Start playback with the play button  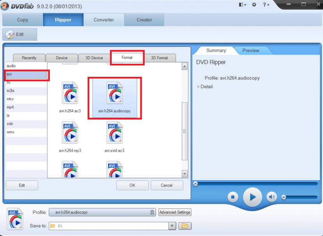pyautogui.click(x=253, y=197)
